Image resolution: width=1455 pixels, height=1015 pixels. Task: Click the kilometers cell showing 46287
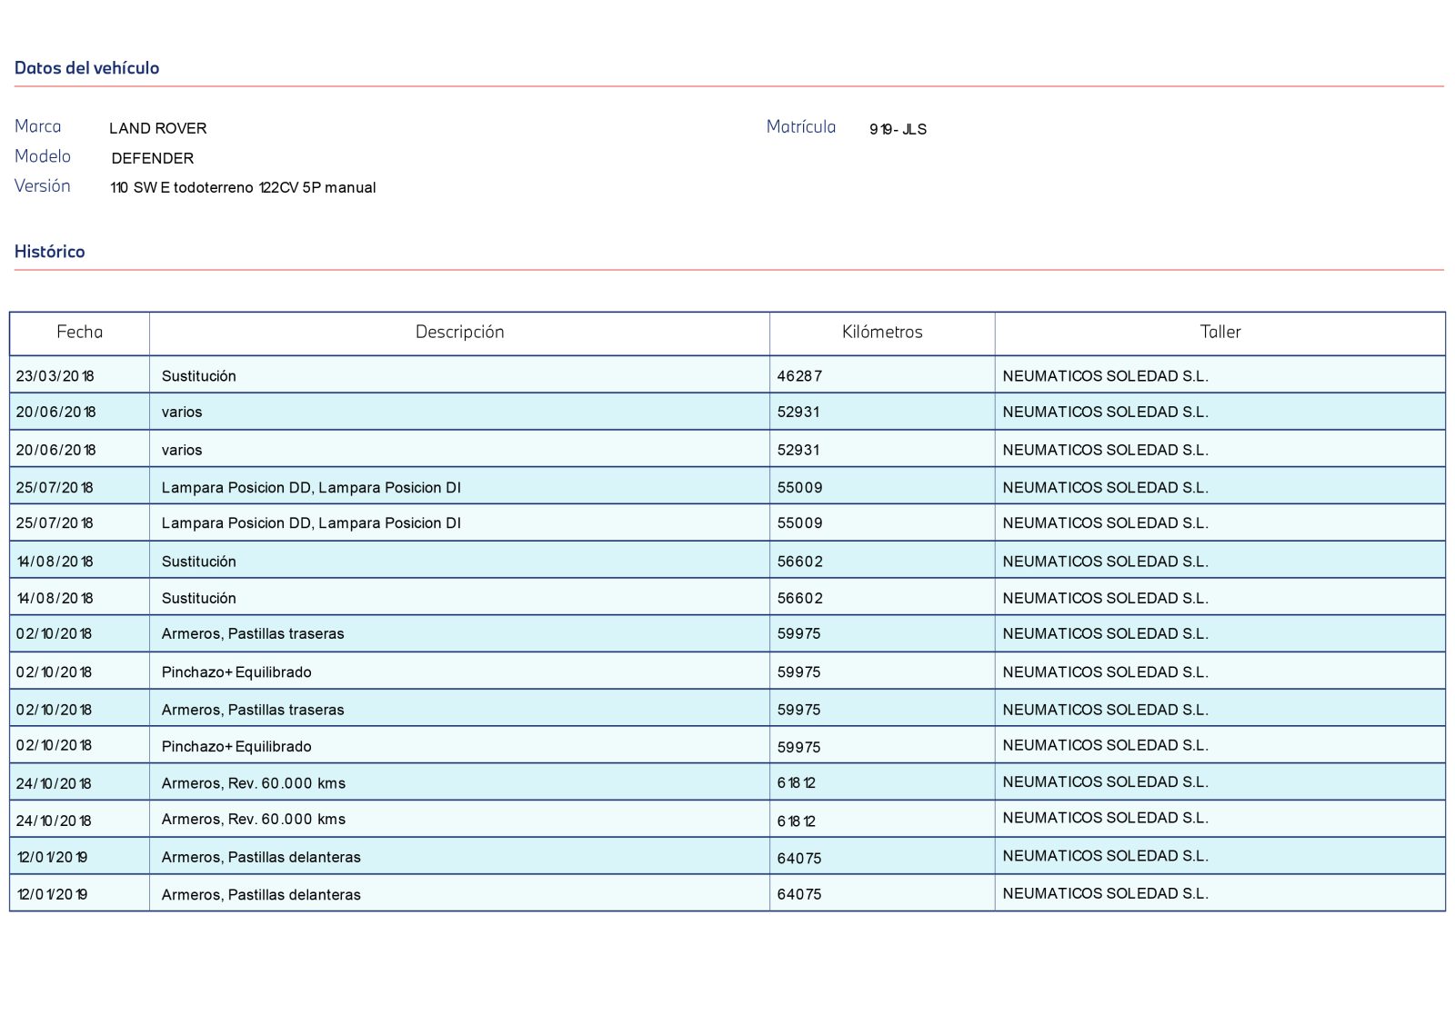(x=799, y=376)
